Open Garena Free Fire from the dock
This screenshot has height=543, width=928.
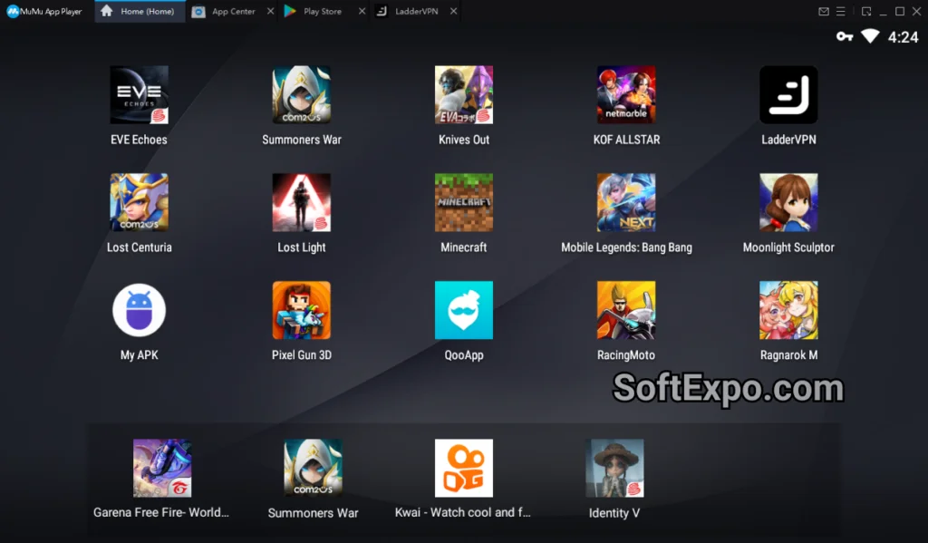[x=161, y=468]
